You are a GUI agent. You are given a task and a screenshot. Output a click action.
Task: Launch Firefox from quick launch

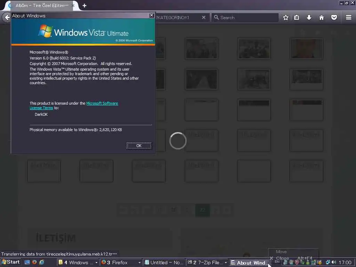point(34,262)
